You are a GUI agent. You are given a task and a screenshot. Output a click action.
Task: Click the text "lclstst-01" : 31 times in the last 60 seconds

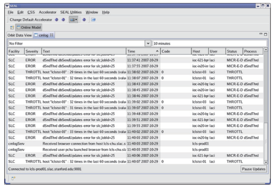pos(84,108)
